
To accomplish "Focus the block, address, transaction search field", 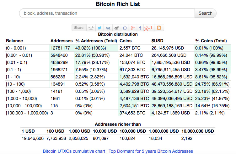I will pos(107,13).
